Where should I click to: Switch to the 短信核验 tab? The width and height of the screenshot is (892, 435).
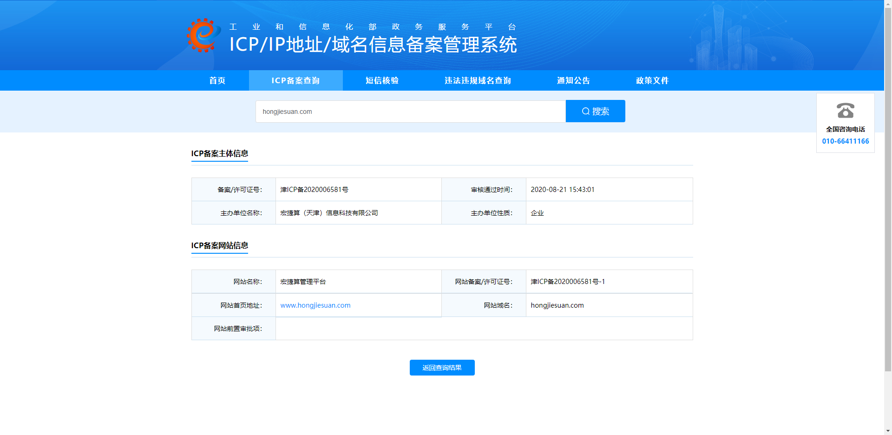[x=382, y=80]
